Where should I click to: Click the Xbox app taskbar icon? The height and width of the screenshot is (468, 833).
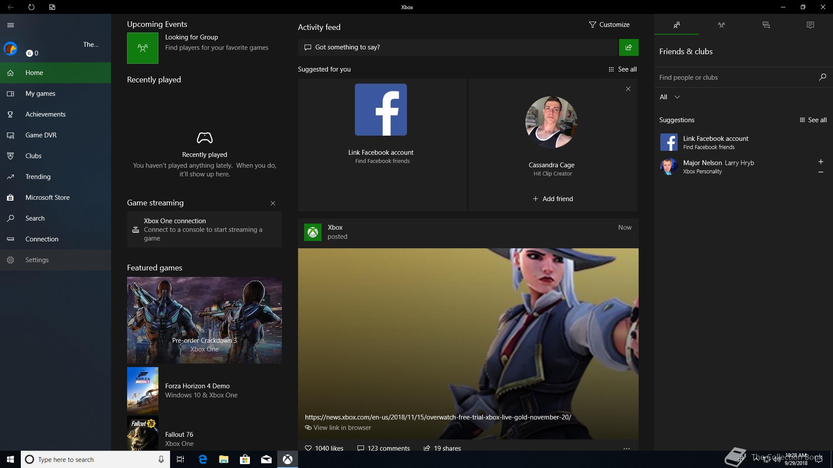287,459
